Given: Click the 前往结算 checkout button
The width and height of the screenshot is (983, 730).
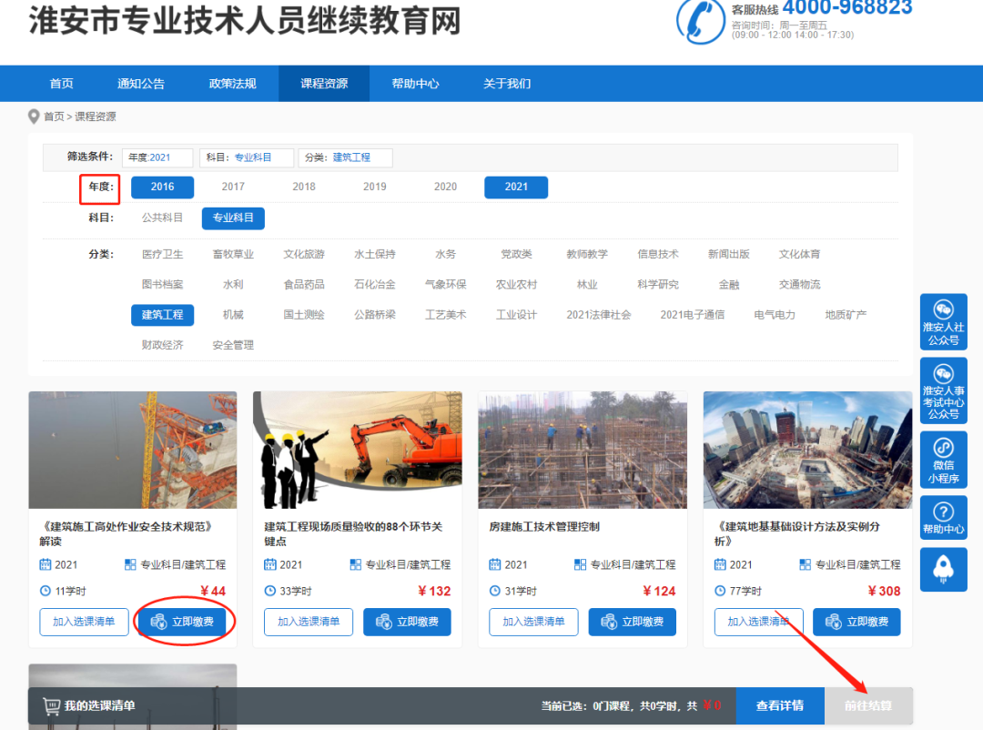Looking at the screenshot, I should 868,705.
